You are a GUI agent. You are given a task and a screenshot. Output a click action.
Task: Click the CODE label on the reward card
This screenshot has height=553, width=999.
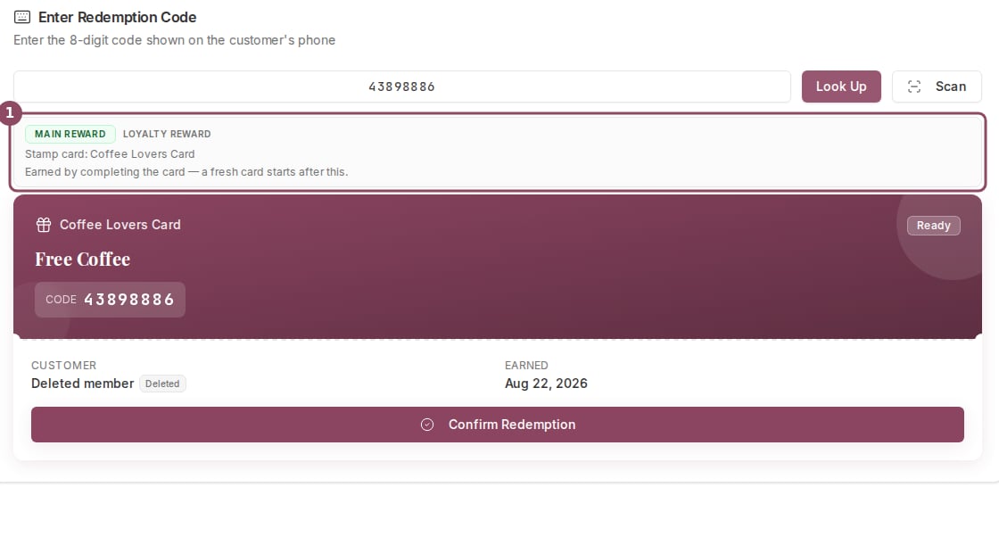click(x=62, y=300)
